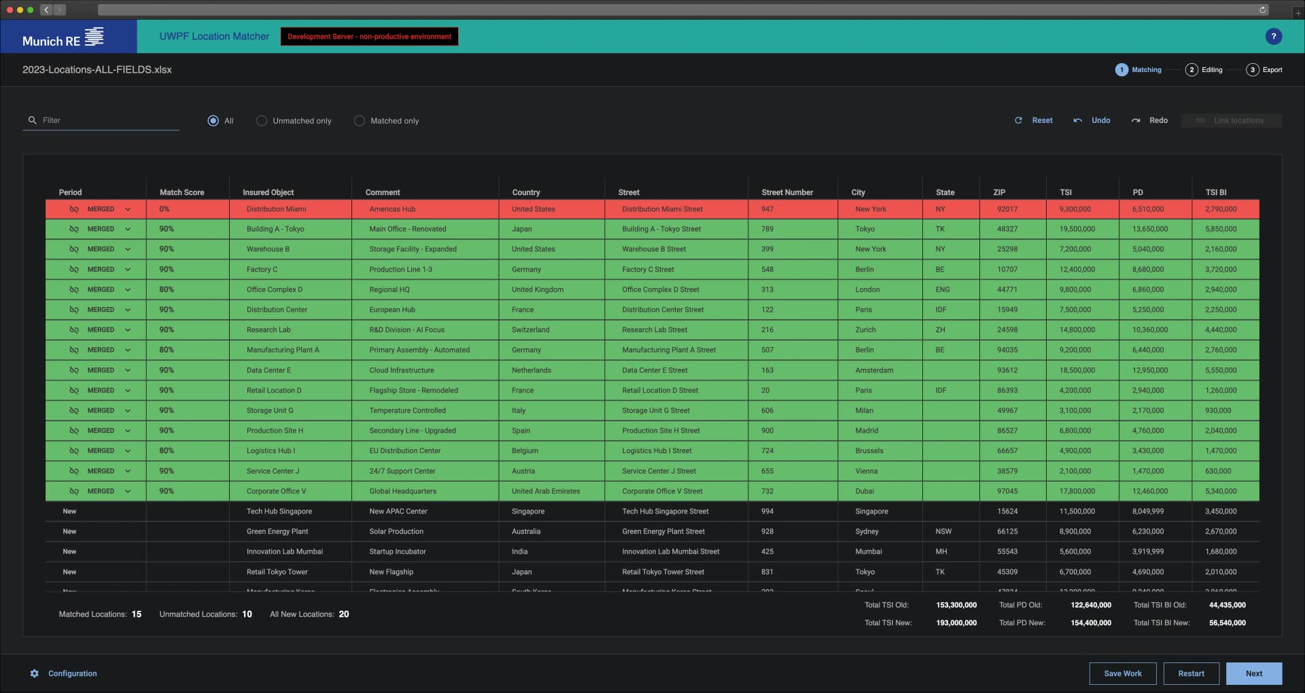This screenshot has width=1305, height=693.
Task: Expand the Logistics Hub I row chevron
Action: (x=127, y=451)
